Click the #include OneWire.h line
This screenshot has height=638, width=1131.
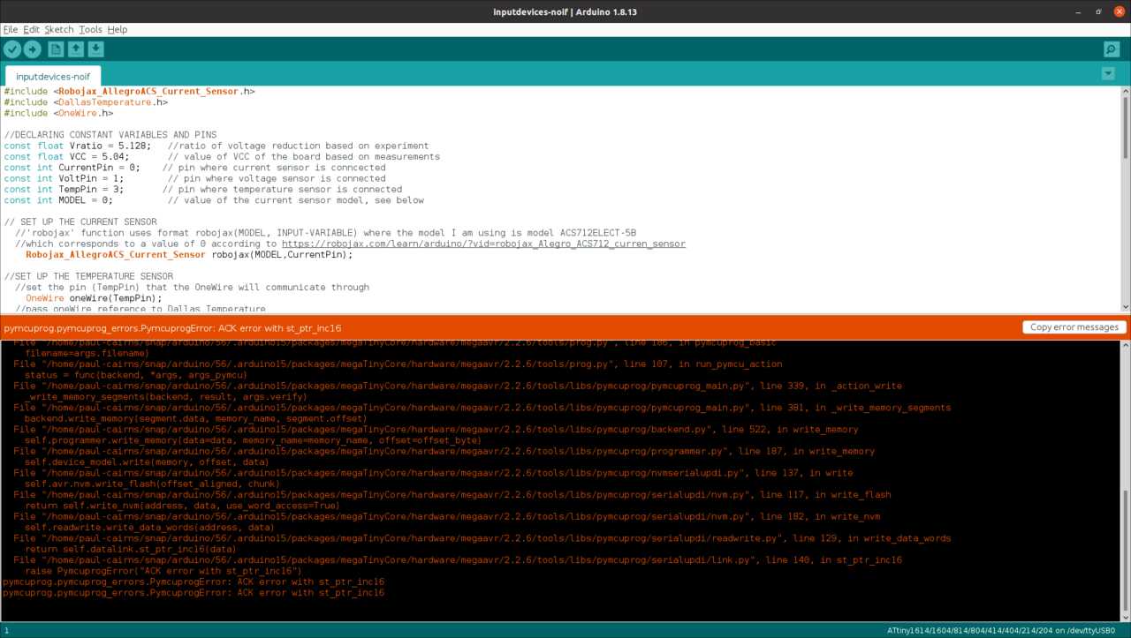pos(58,113)
